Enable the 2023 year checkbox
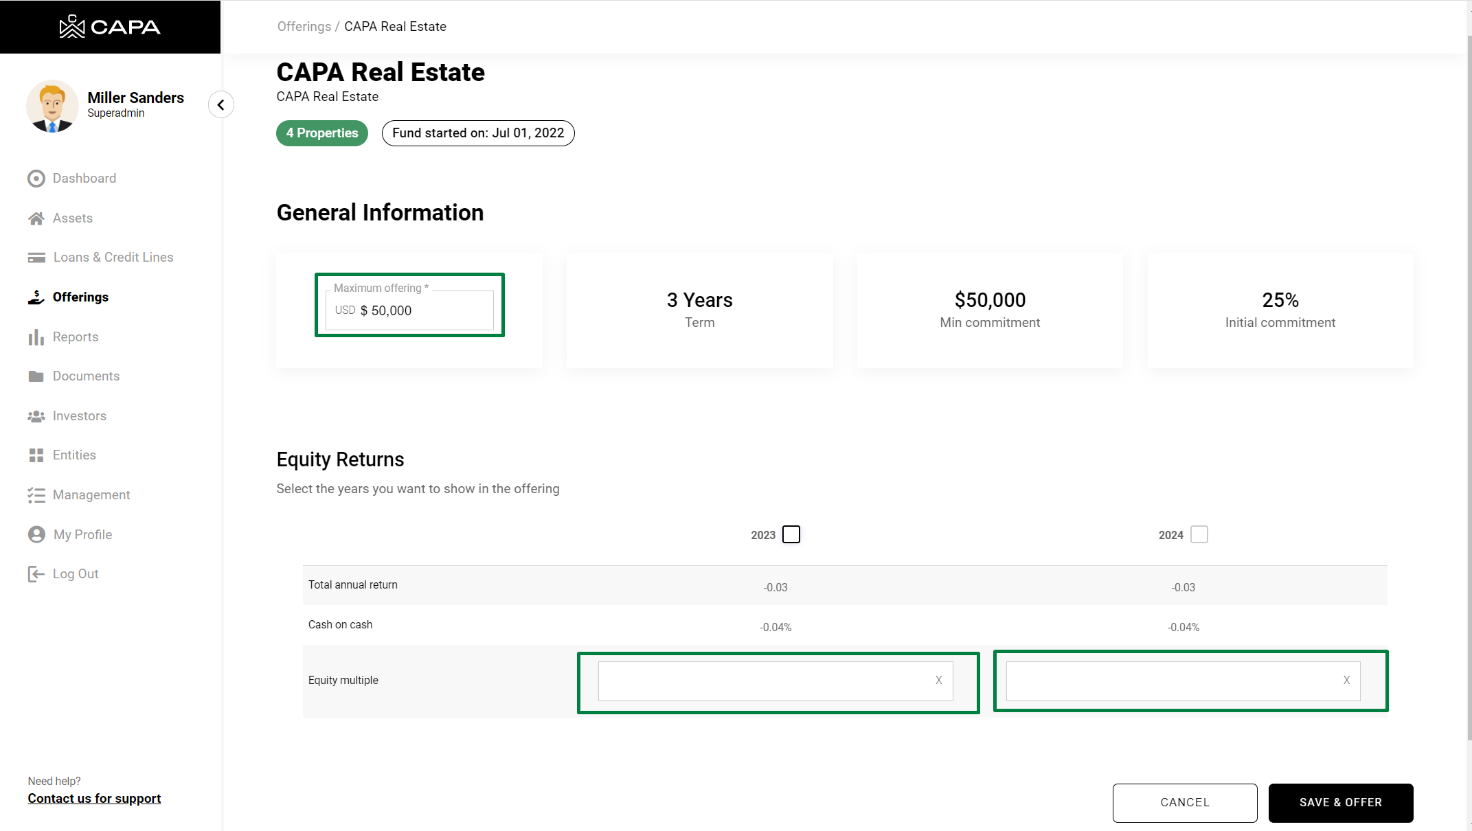The height and width of the screenshot is (831, 1472). tap(791, 534)
